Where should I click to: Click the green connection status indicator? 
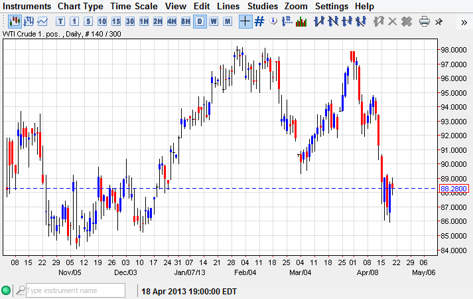pyautogui.click(x=6, y=290)
